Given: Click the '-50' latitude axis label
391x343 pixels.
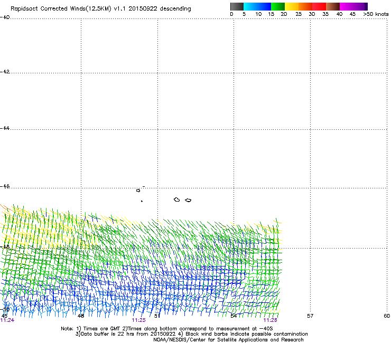Looking at the screenshot, I should pyautogui.click(x=5, y=310).
